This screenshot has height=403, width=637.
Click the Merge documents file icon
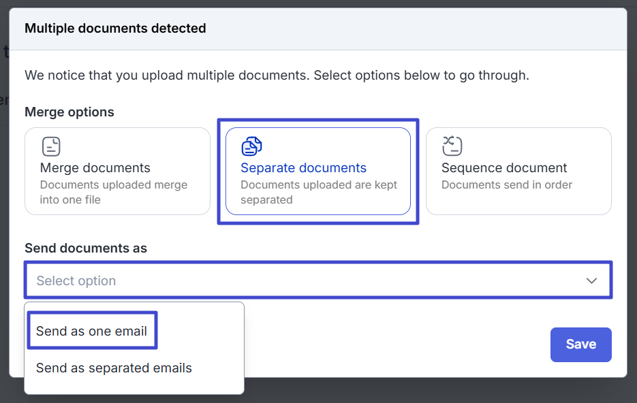51,146
